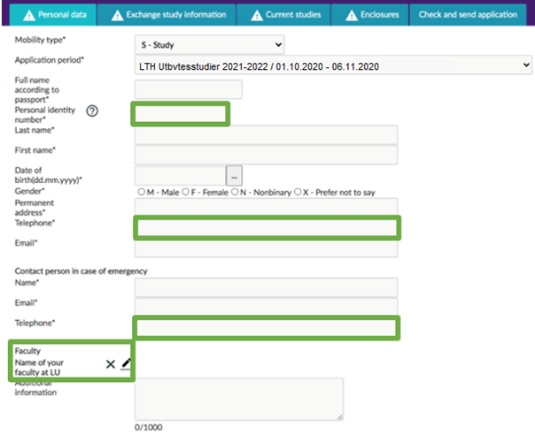Screen dimensions: 535x435
Task: Open the Current studies tab
Action: pos(283,15)
